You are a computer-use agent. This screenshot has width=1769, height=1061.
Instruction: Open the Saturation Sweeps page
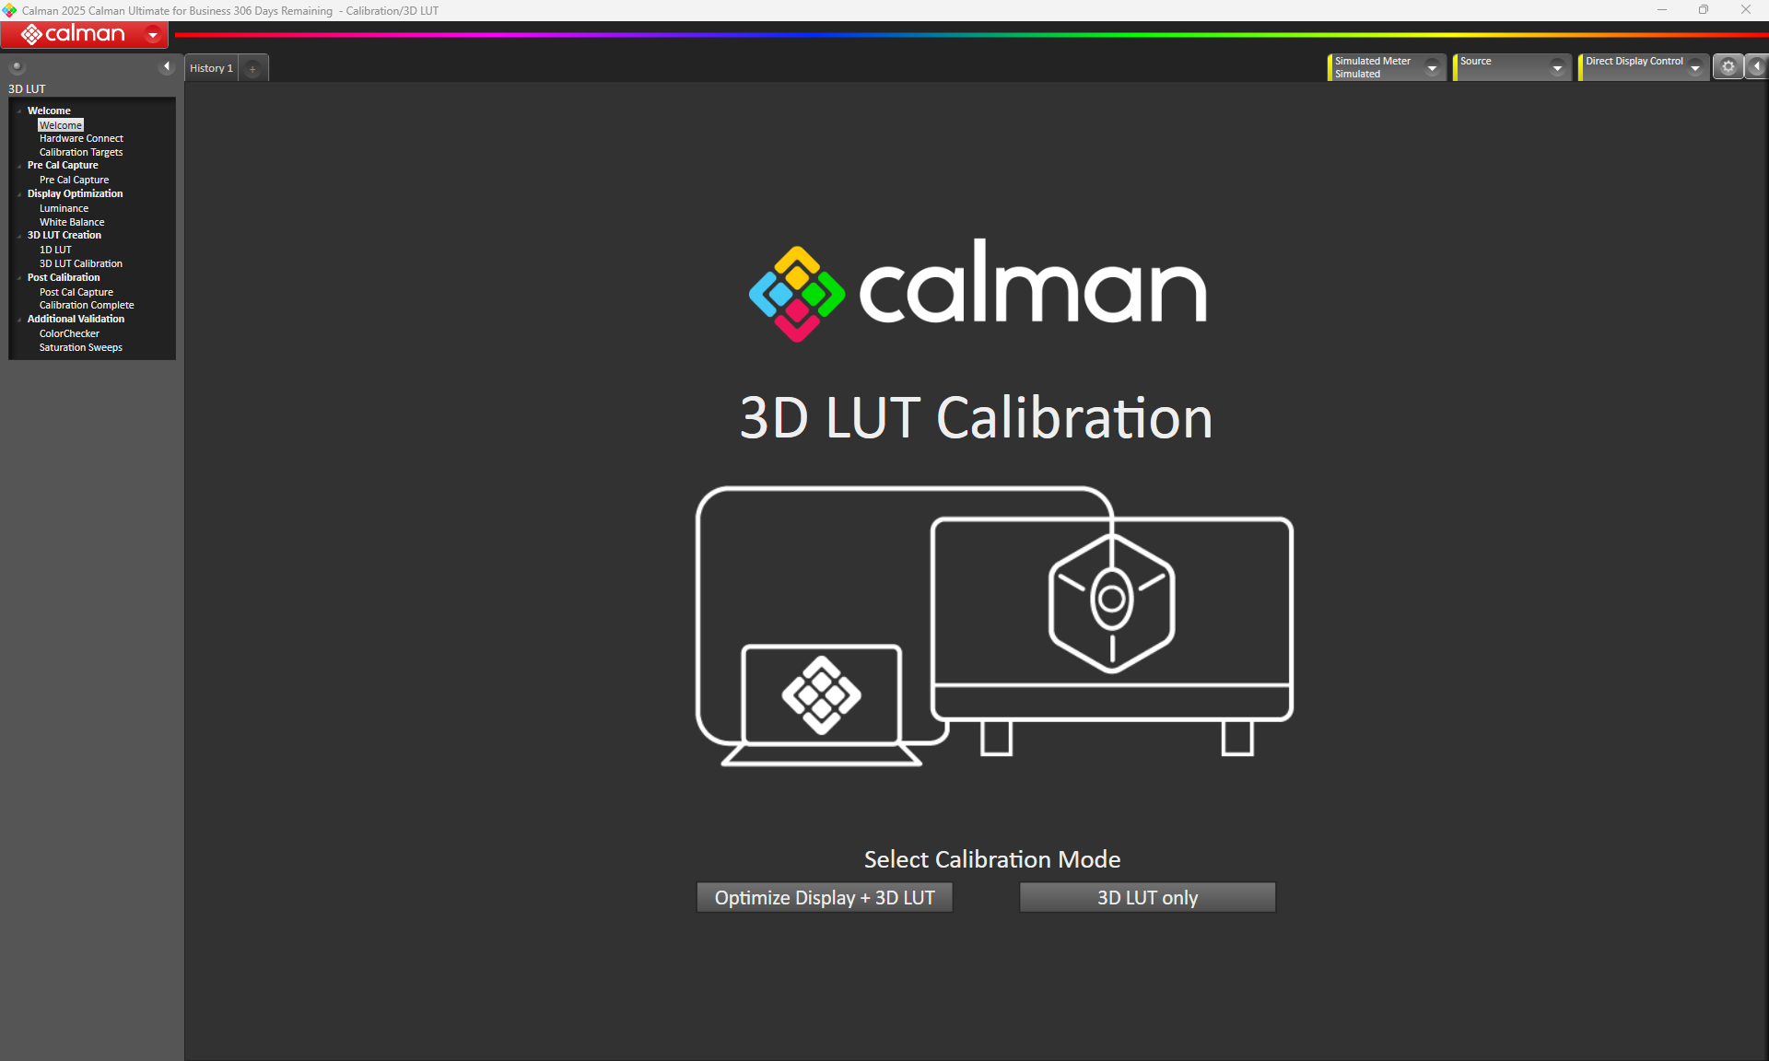point(81,347)
